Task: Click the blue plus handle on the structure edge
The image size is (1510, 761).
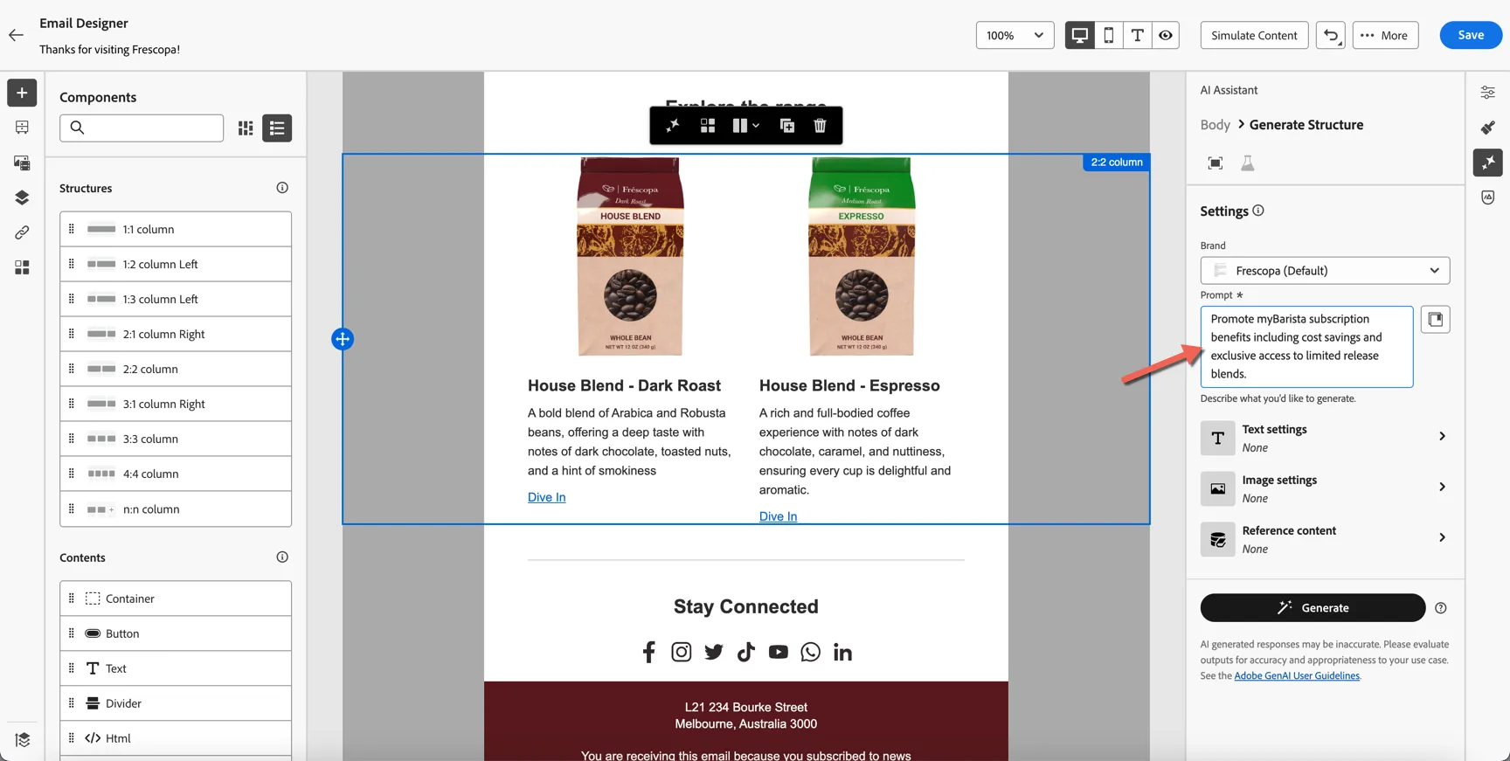Action: pyautogui.click(x=343, y=339)
